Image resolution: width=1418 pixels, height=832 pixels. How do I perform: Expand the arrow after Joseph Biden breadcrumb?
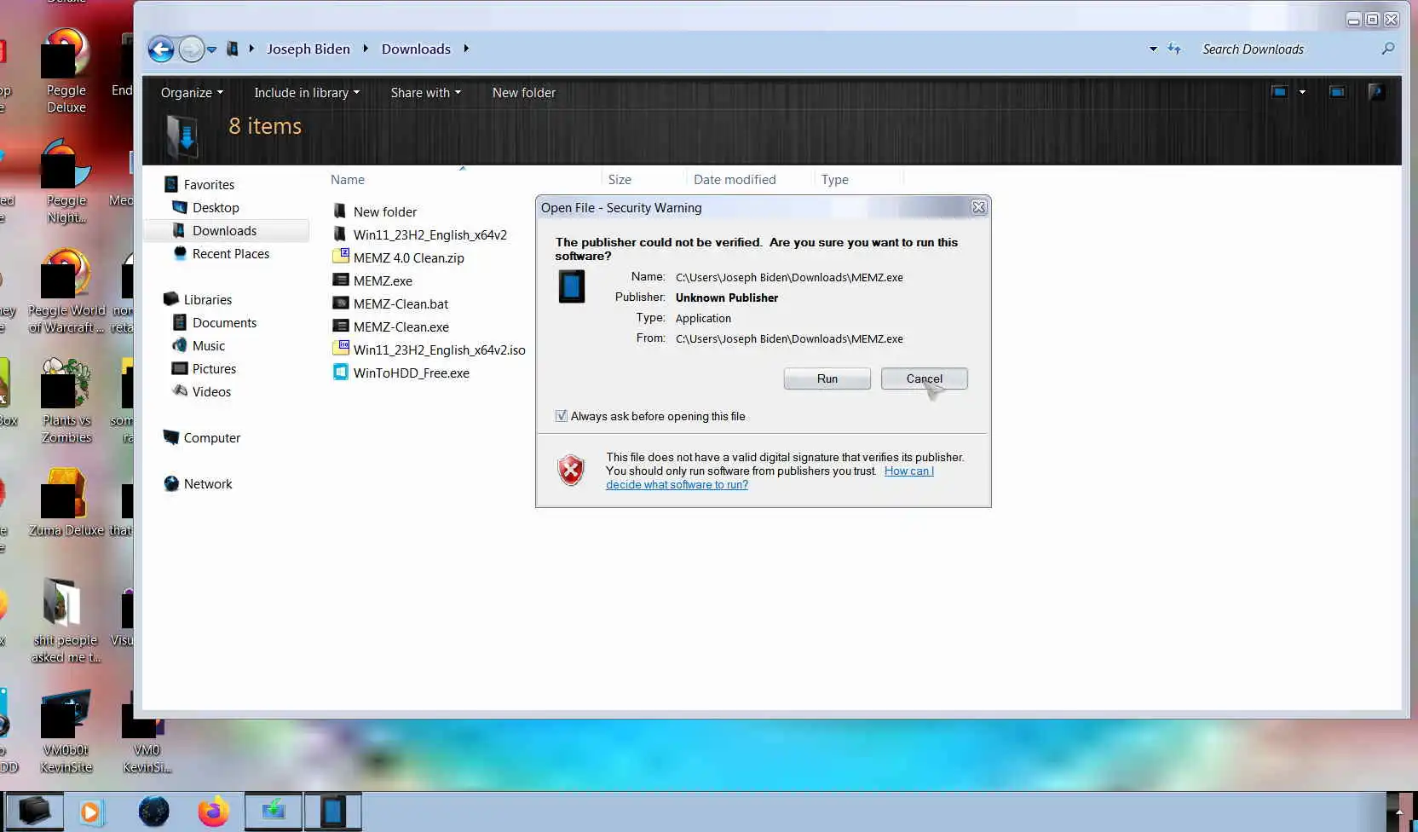(x=366, y=49)
